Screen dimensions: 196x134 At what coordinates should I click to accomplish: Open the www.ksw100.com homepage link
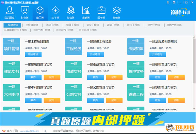pos(29,131)
